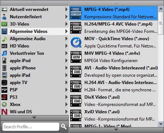Open the HD Video category
164x133 pixels.
click(35, 46)
